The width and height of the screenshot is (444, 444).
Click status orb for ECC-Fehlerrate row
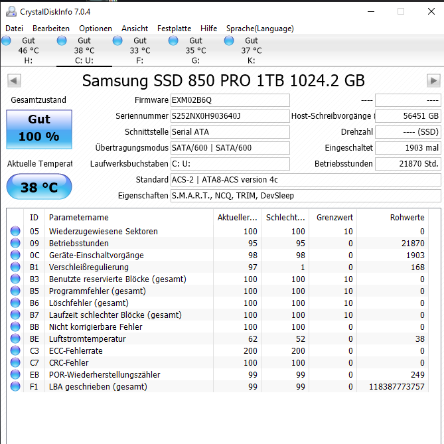click(x=15, y=350)
